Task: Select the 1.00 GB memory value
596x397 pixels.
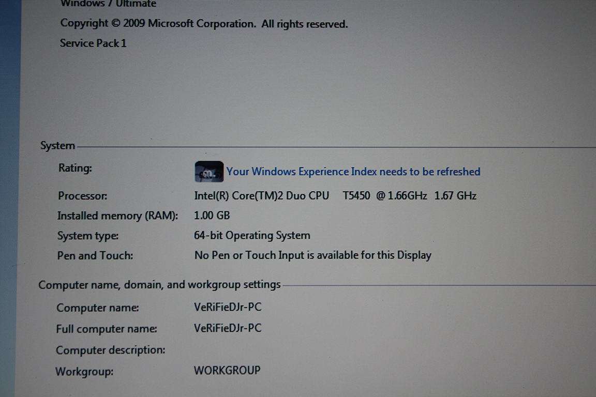Action: coord(212,216)
